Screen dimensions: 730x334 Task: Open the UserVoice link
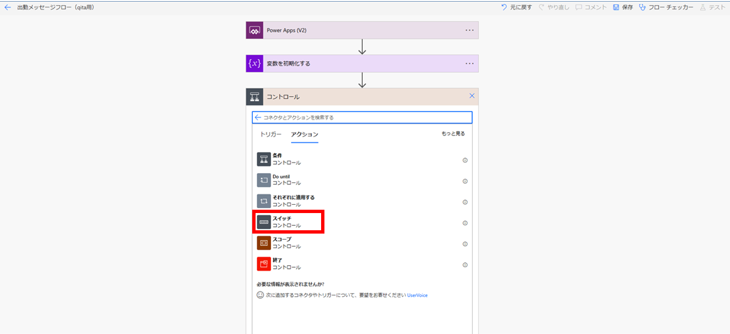point(417,295)
